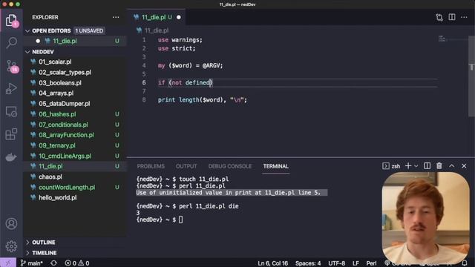Click Ln 6, Col 16 cursor position
The height and width of the screenshot is (267, 475).
click(272, 263)
